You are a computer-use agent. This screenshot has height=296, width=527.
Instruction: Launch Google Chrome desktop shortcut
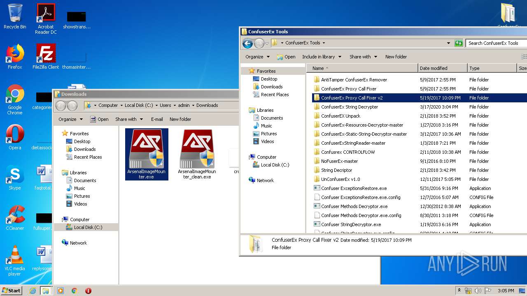click(x=15, y=99)
